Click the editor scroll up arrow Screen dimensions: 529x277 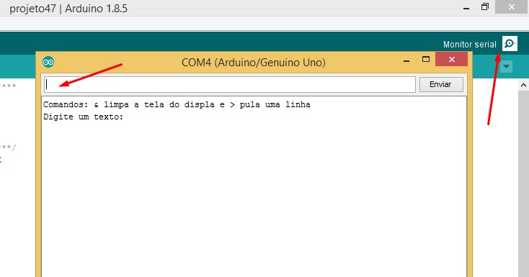tap(523, 85)
